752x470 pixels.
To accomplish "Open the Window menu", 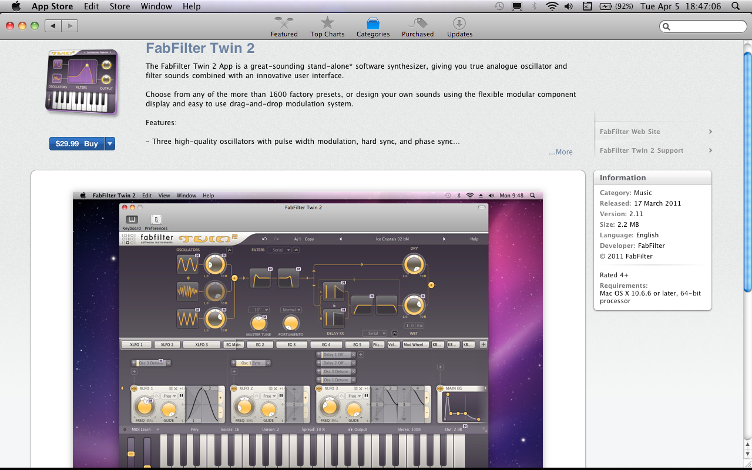I will (x=156, y=6).
